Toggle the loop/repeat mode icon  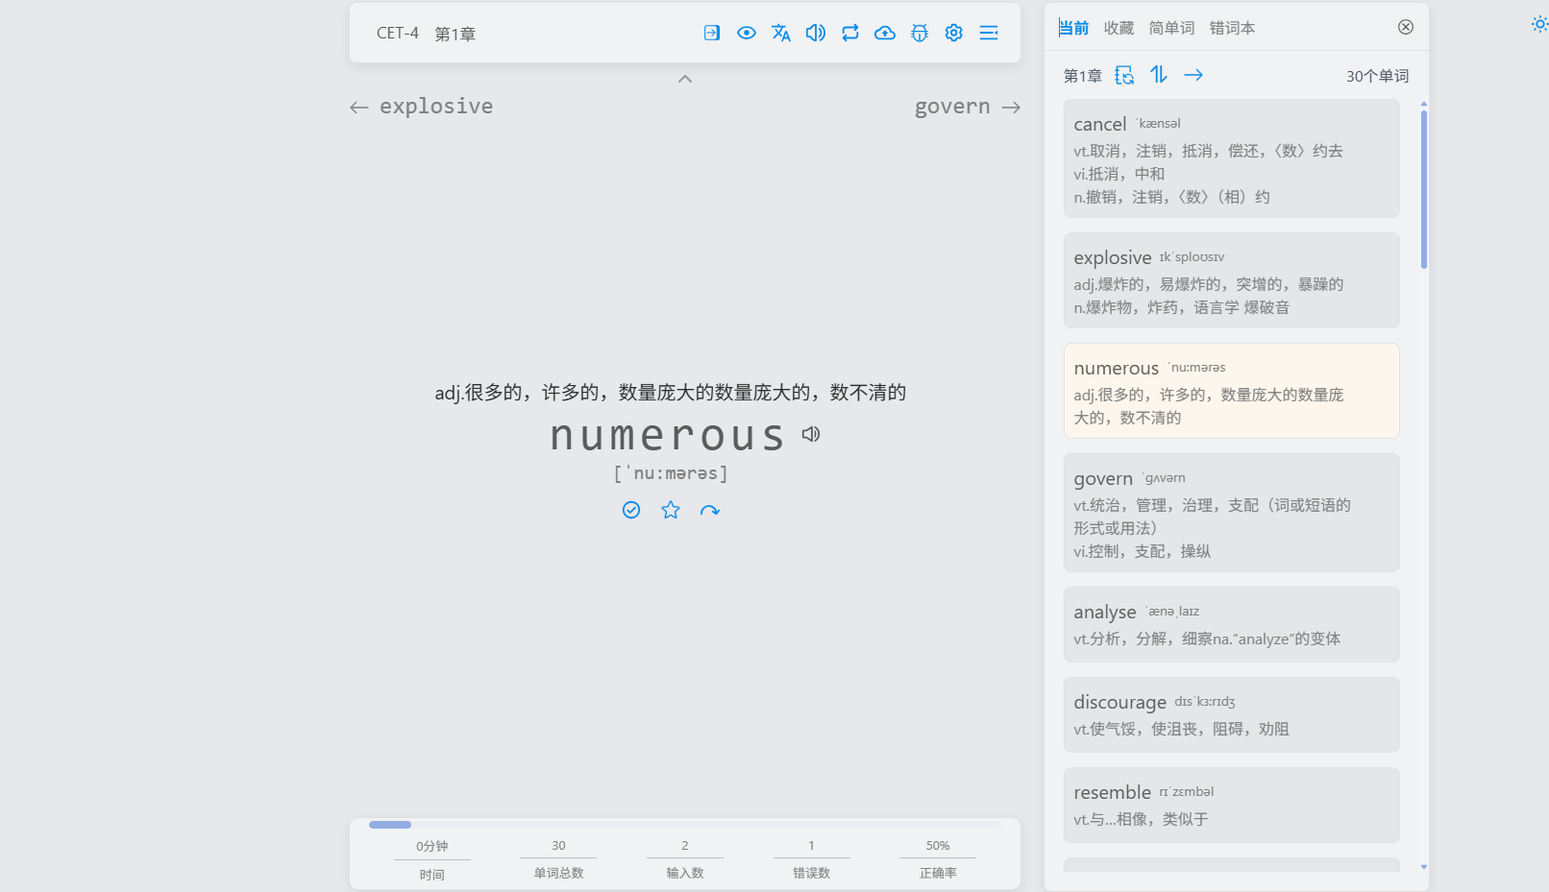point(850,33)
